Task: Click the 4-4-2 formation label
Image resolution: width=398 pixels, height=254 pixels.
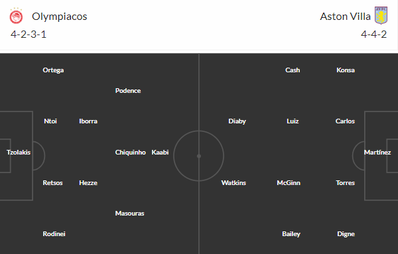Action: [x=374, y=34]
